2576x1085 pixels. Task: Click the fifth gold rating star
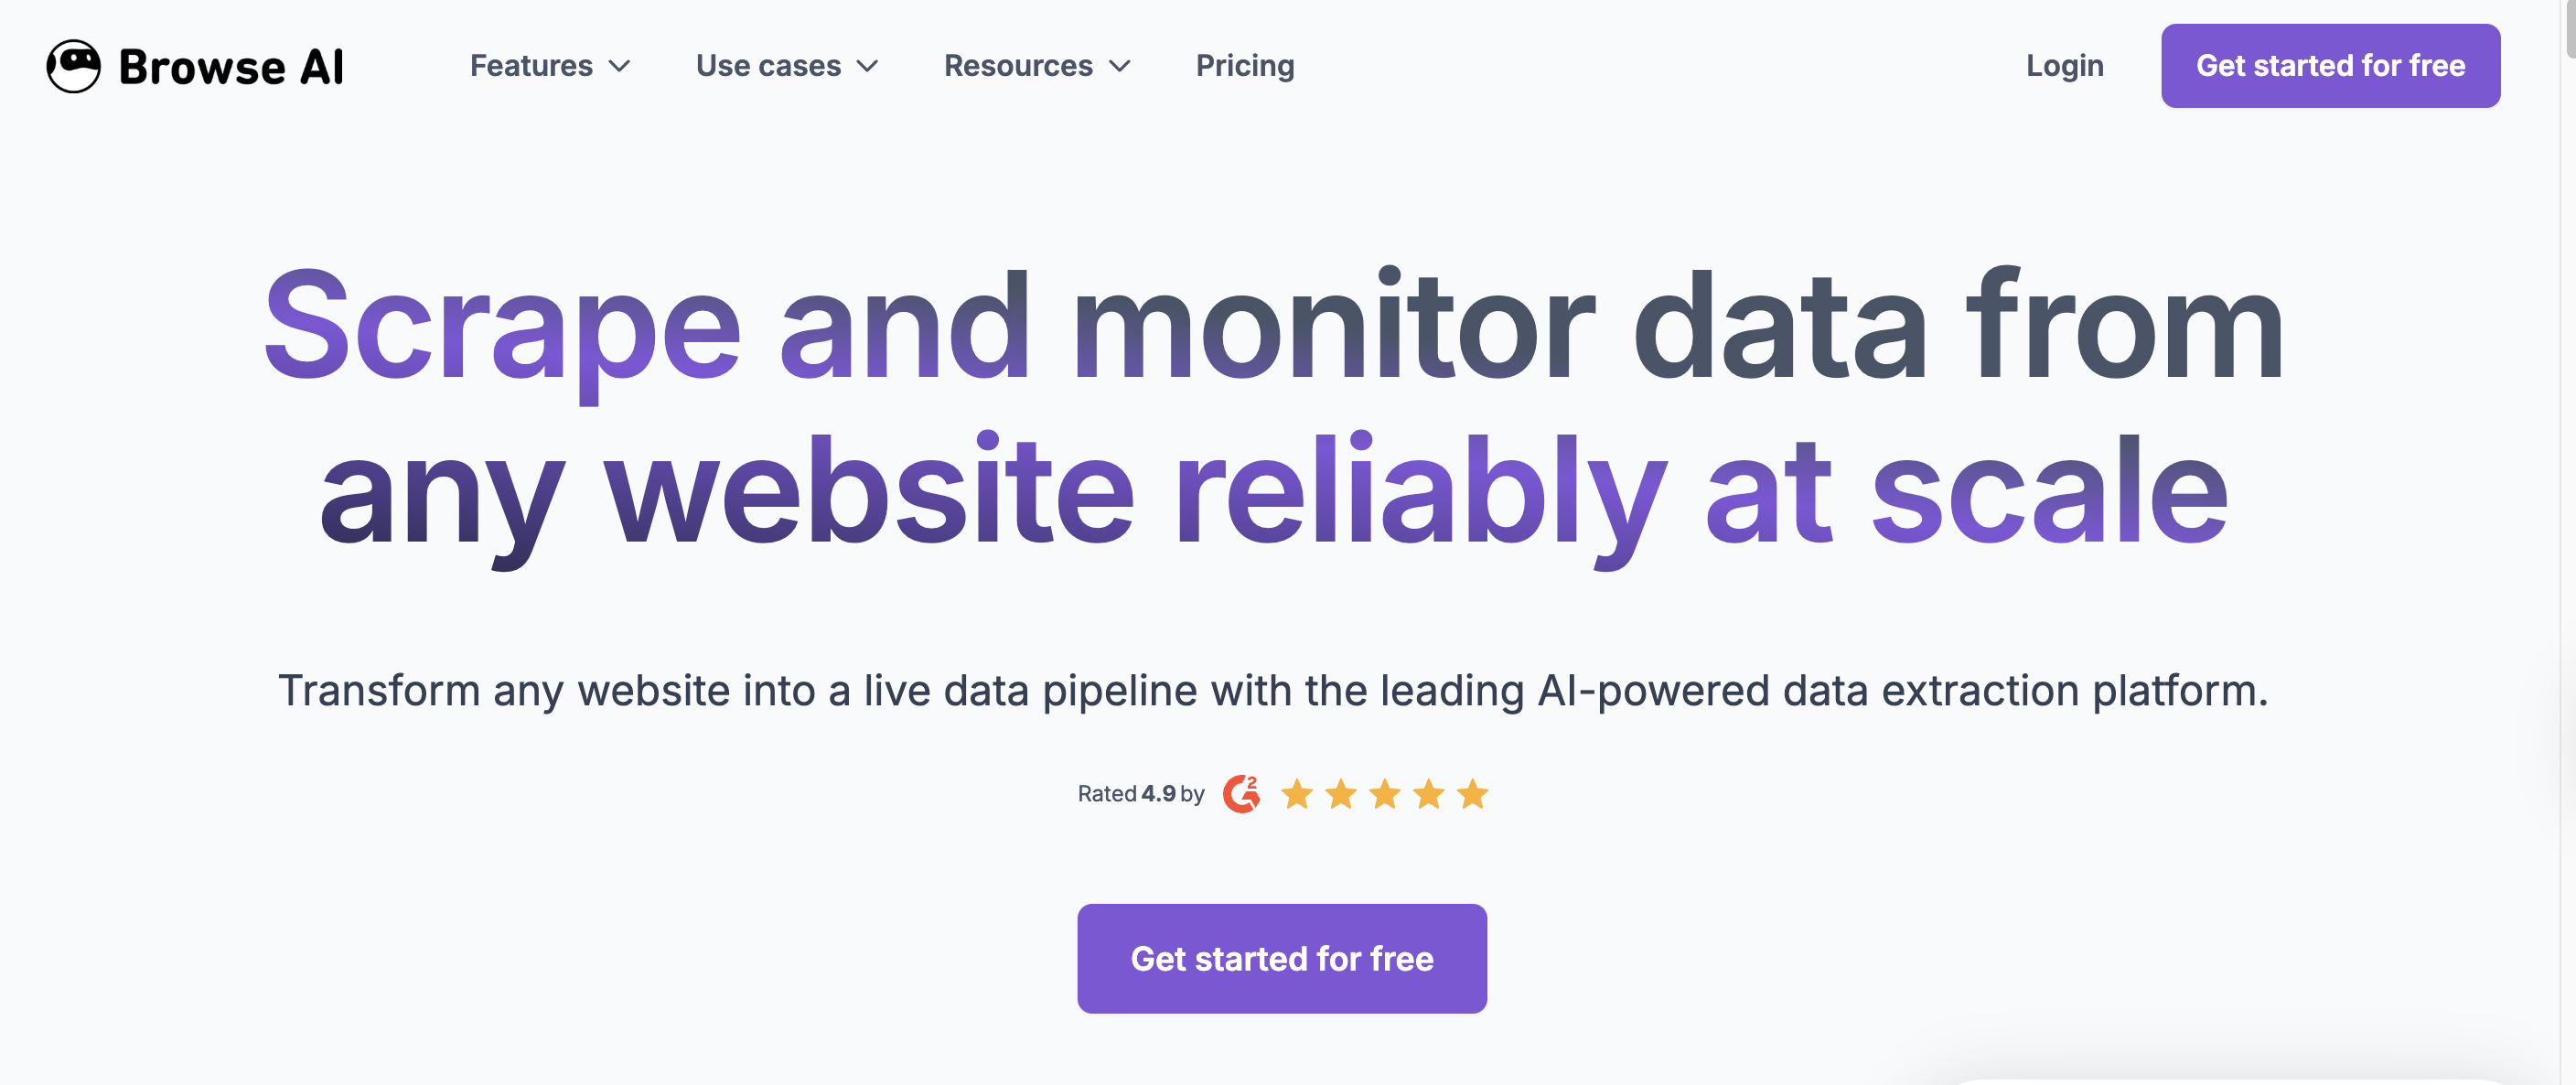pos(1473,794)
